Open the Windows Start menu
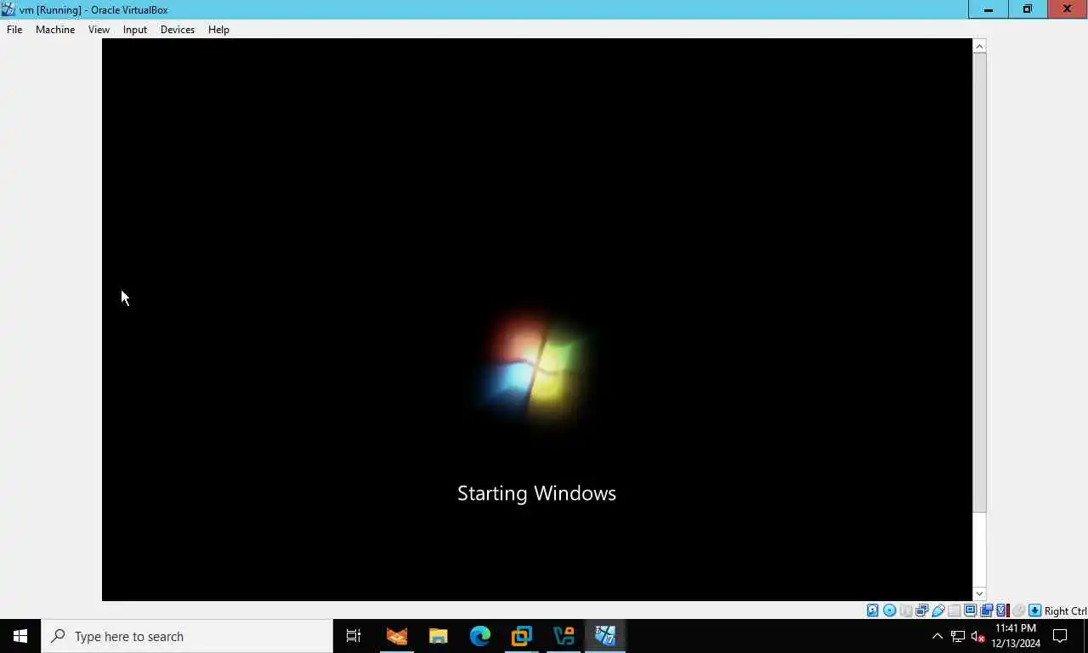The image size is (1088, 653). (x=20, y=636)
